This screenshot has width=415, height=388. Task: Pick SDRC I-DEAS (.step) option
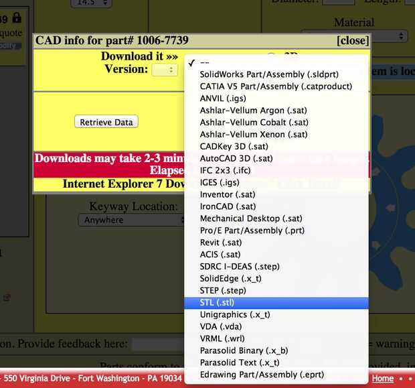276,266
